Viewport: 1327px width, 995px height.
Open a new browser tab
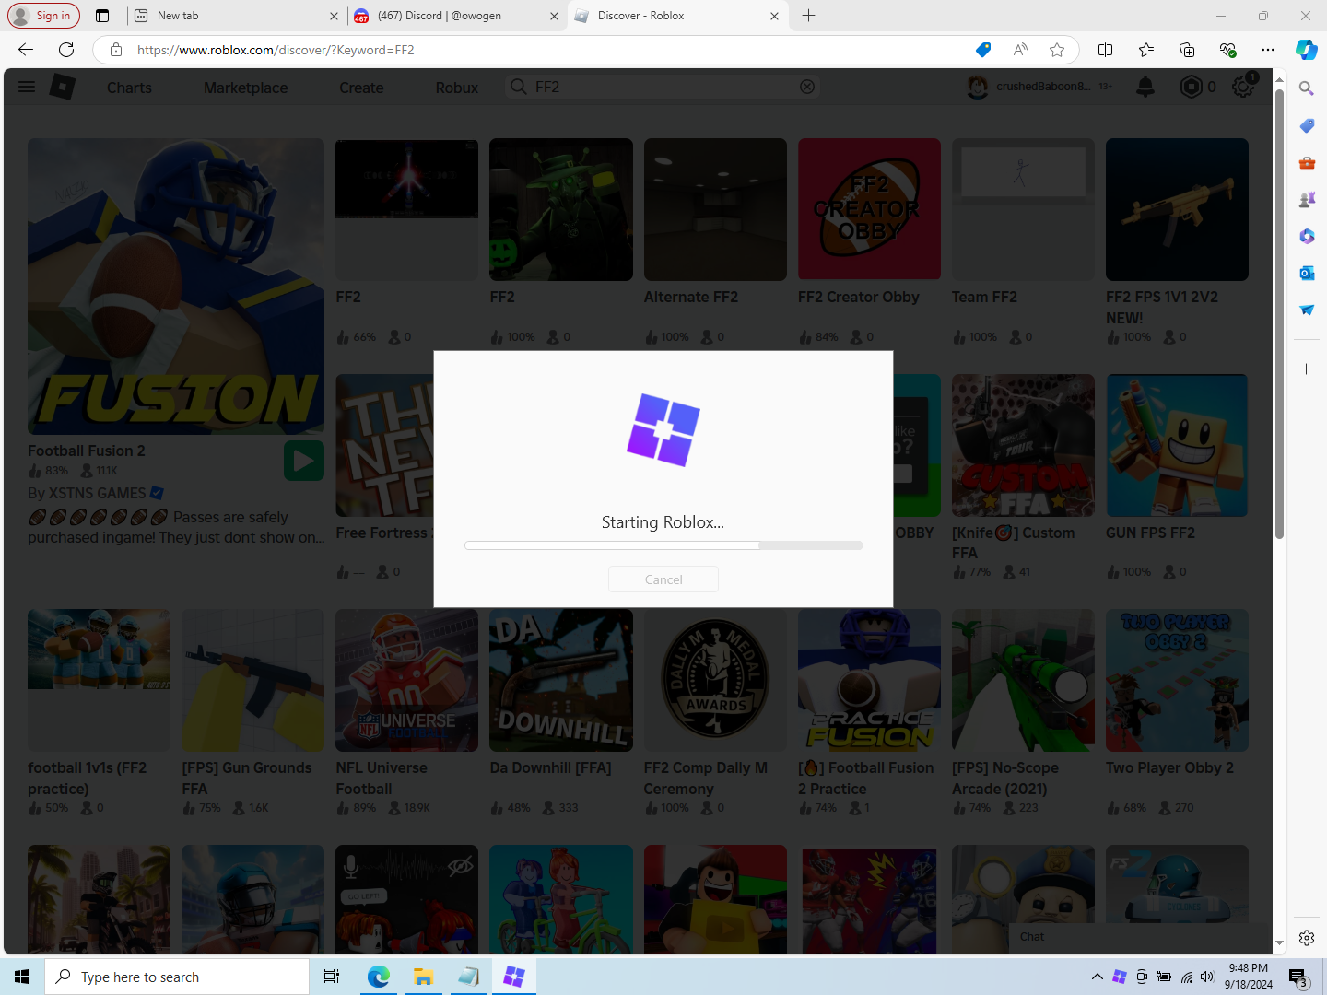point(809,16)
